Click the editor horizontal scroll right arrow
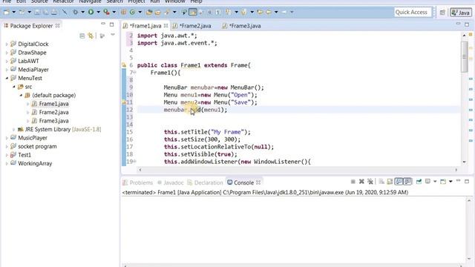The image size is (475, 267). [x=456, y=170]
